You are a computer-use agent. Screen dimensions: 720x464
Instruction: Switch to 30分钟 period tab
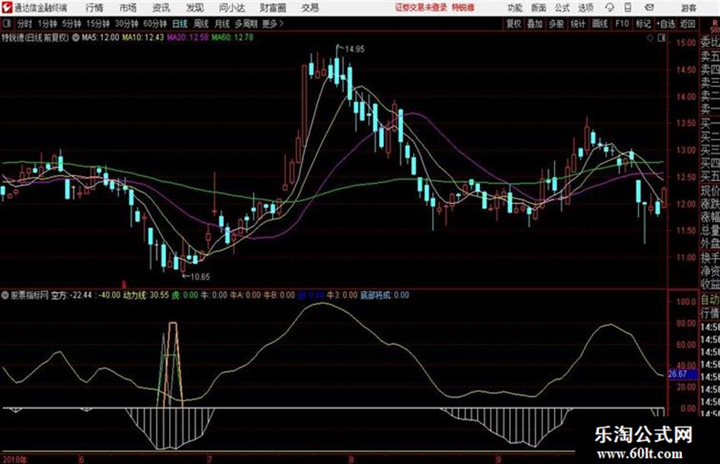click(126, 24)
